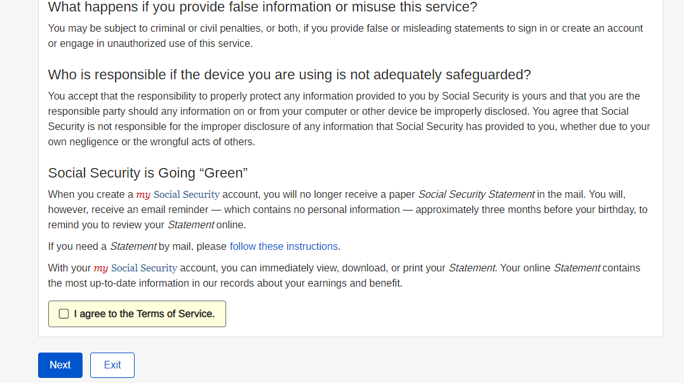Click the heading about device not adequately safeguarded
Viewport: 684px width, 383px height.
point(289,75)
